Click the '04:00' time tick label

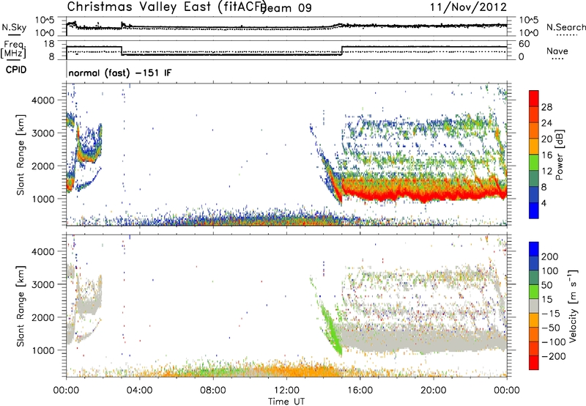click(x=140, y=391)
